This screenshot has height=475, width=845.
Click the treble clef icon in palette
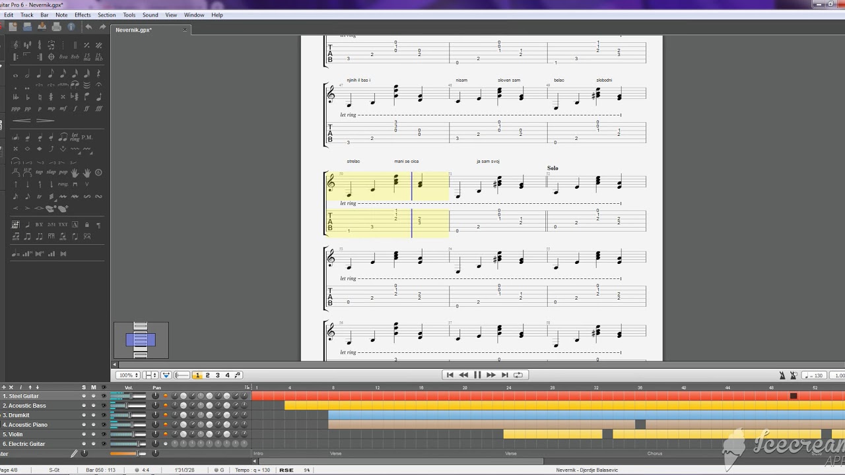[15, 45]
